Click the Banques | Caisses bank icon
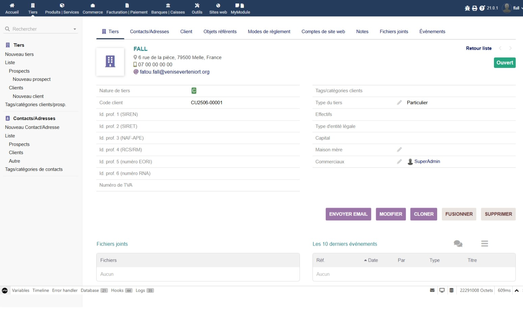The image size is (523, 315). (168, 5)
